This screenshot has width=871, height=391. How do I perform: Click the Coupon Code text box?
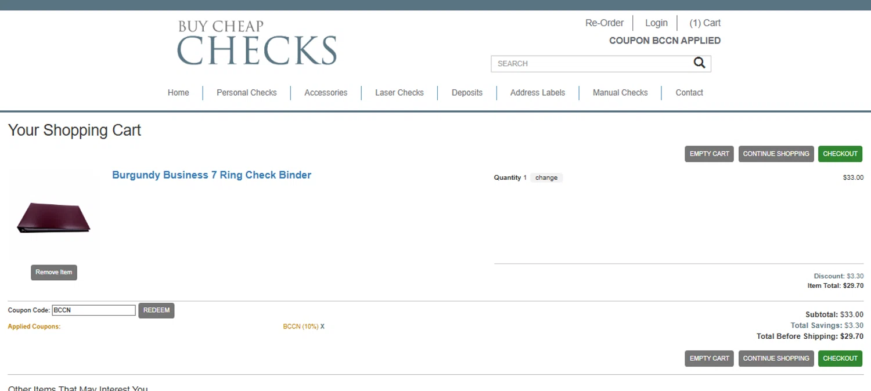(x=93, y=310)
